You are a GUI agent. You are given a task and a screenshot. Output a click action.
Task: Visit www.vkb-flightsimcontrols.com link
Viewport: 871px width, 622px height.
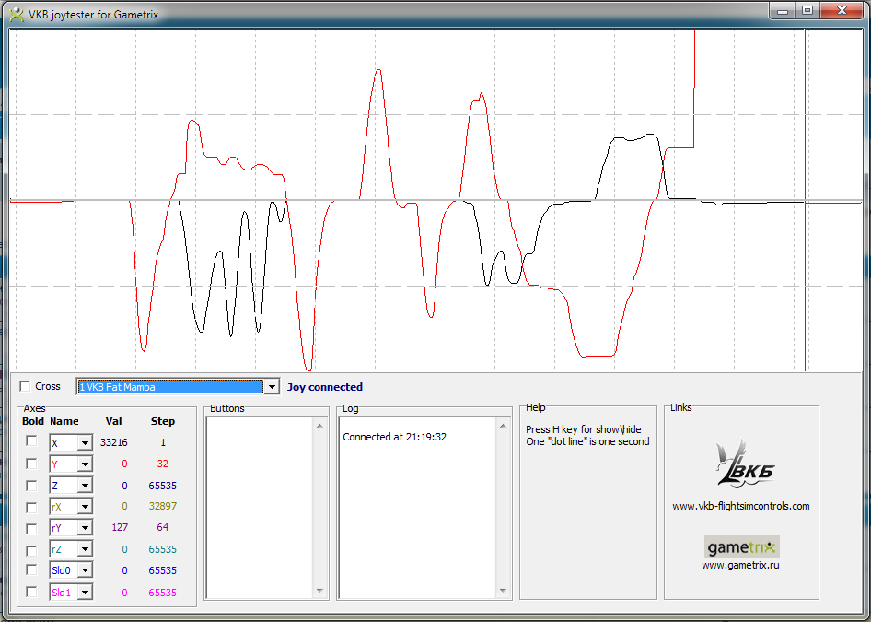[x=741, y=506]
